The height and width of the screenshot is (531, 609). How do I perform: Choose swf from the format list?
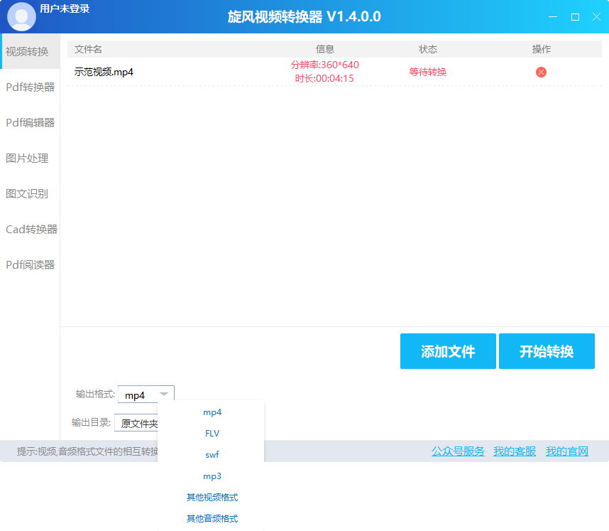point(212,455)
